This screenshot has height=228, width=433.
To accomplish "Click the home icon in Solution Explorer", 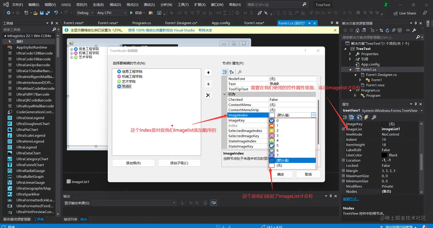I will [x=357, y=30].
